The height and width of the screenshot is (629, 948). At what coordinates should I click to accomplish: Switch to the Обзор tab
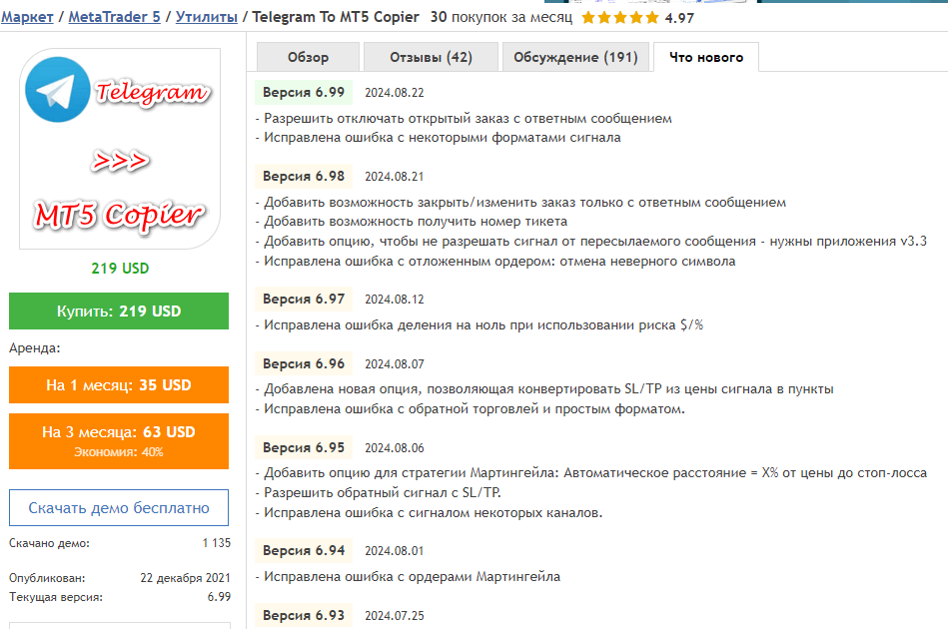(x=309, y=57)
